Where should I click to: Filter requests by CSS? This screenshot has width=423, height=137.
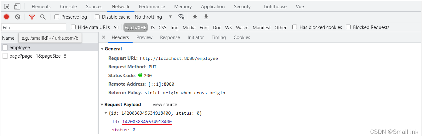(x=163, y=27)
